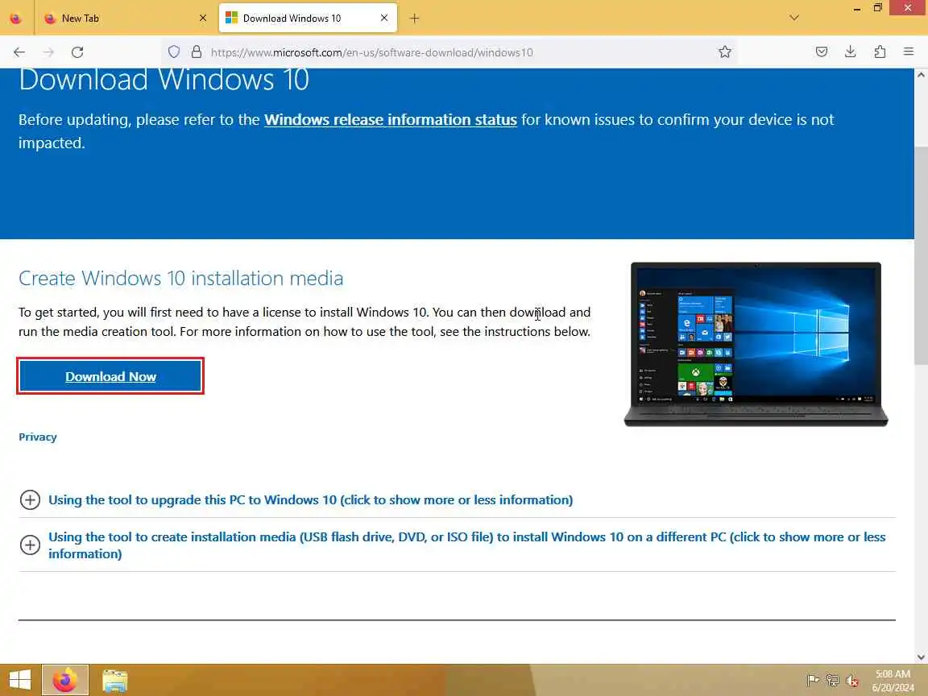Viewport: 928px width, 696px height.
Task: Click 'Create Windows 10 installation media' heading
Action: tap(181, 278)
